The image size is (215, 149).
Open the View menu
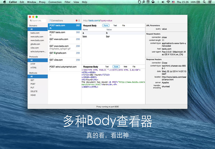[76, 2]
